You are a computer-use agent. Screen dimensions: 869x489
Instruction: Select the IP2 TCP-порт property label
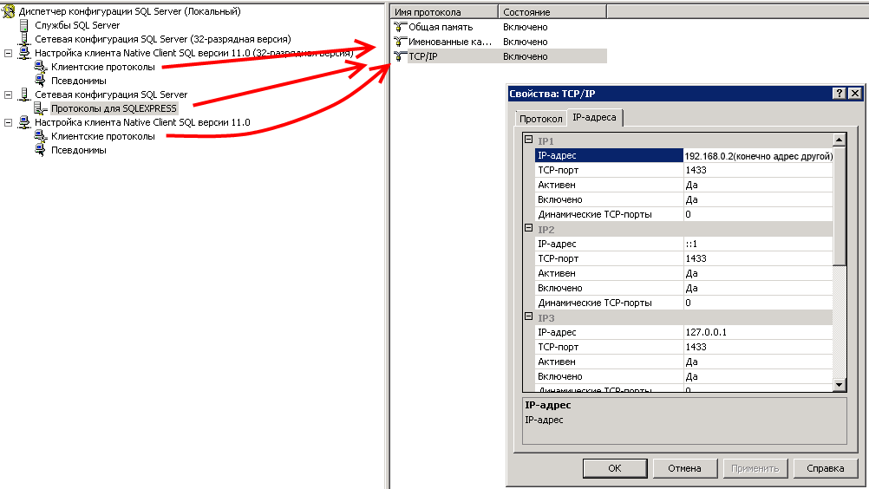609,258
